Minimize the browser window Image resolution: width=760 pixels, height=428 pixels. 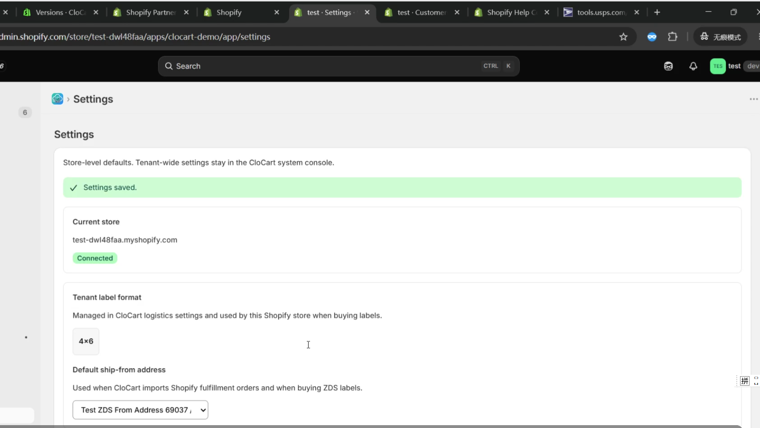click(x=708, y=12)
